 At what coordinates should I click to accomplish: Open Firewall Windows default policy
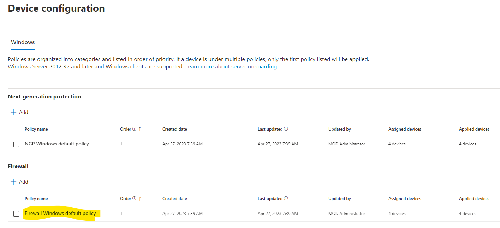click(x=60, y=213)
